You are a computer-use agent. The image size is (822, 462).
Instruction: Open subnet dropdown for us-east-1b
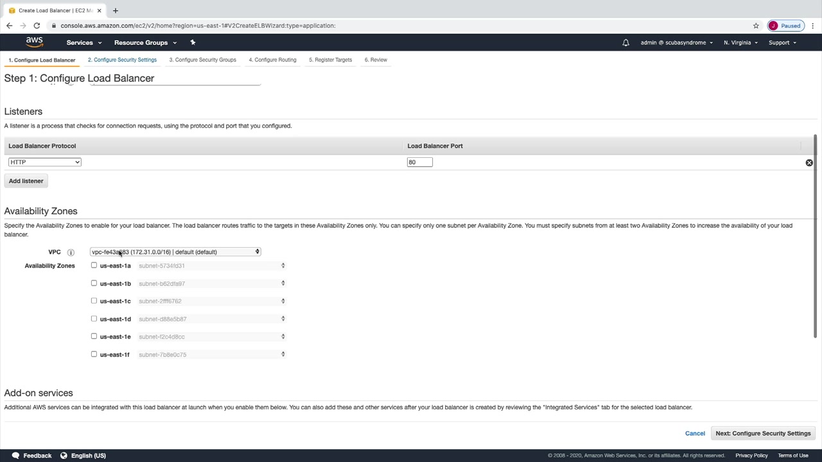(212, 284)
